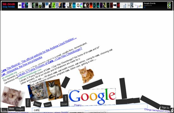Click the Siamese cat photo
The height and width of the screenshot is (113, 174).
[x=54, y=89]
